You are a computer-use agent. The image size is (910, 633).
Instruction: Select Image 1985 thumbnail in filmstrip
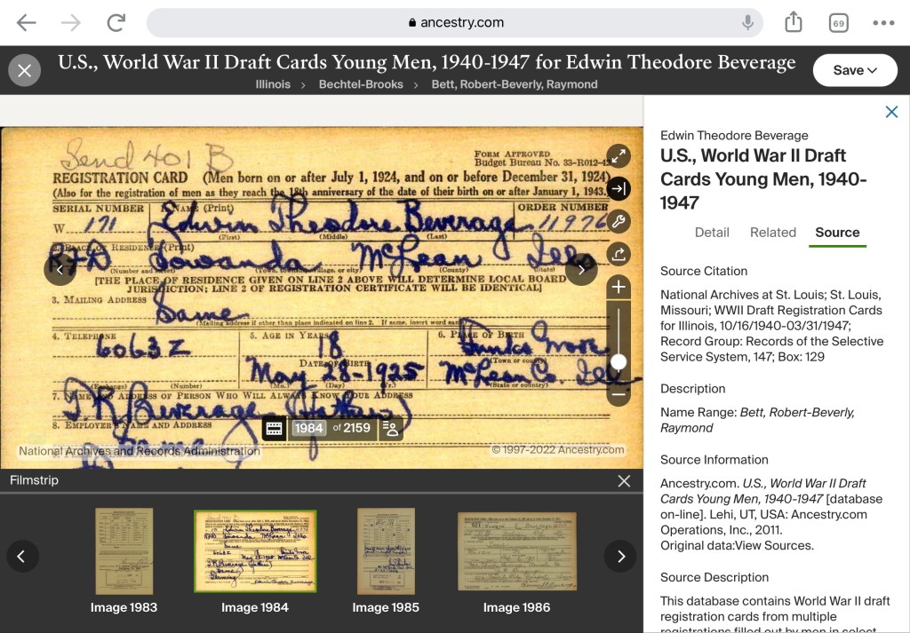click(386, 551)
